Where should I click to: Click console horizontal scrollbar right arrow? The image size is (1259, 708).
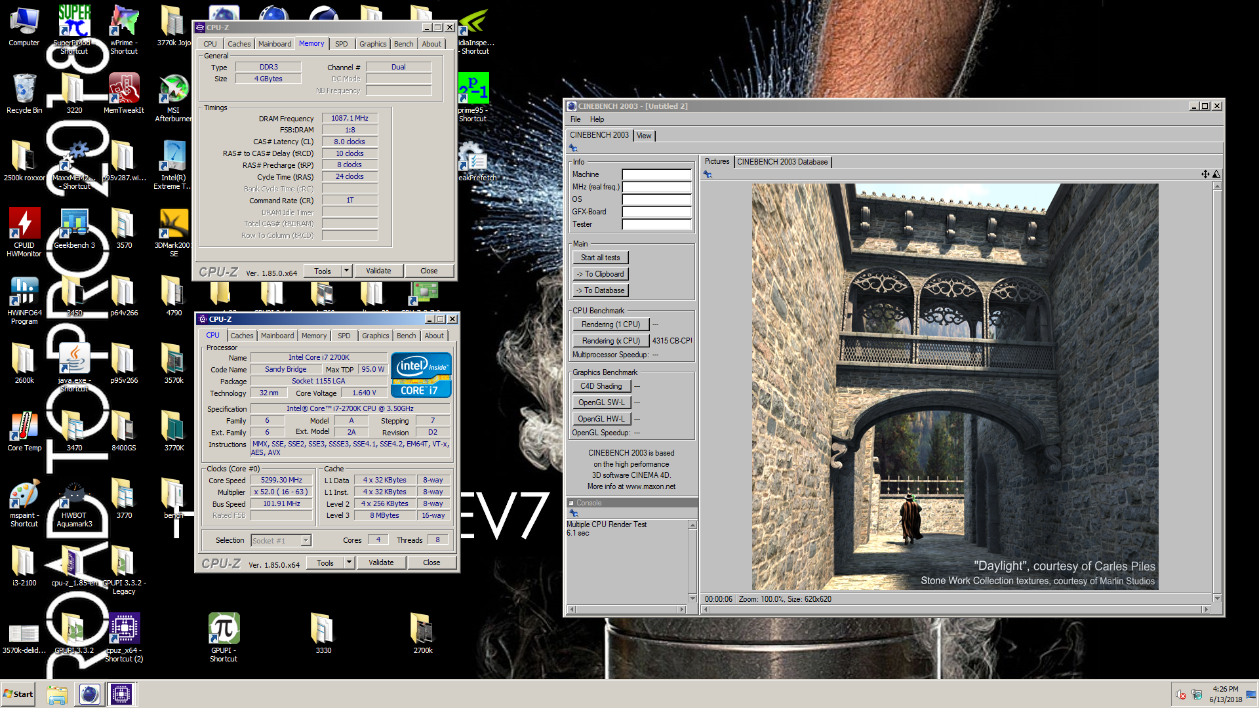pyautogui.click(x=682, y=610)
